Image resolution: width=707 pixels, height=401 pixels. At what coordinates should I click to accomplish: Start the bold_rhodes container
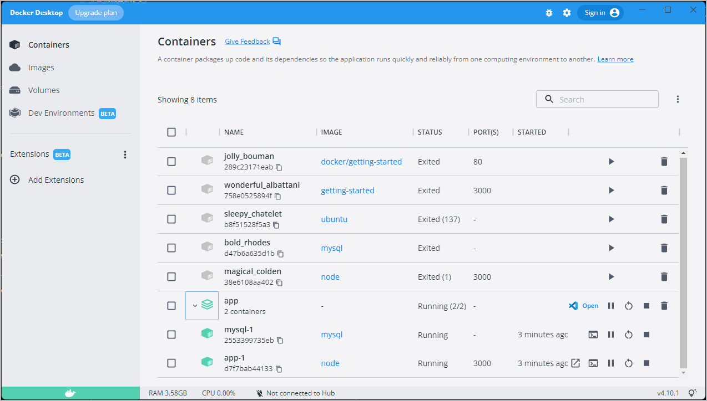tap(611, 248)
